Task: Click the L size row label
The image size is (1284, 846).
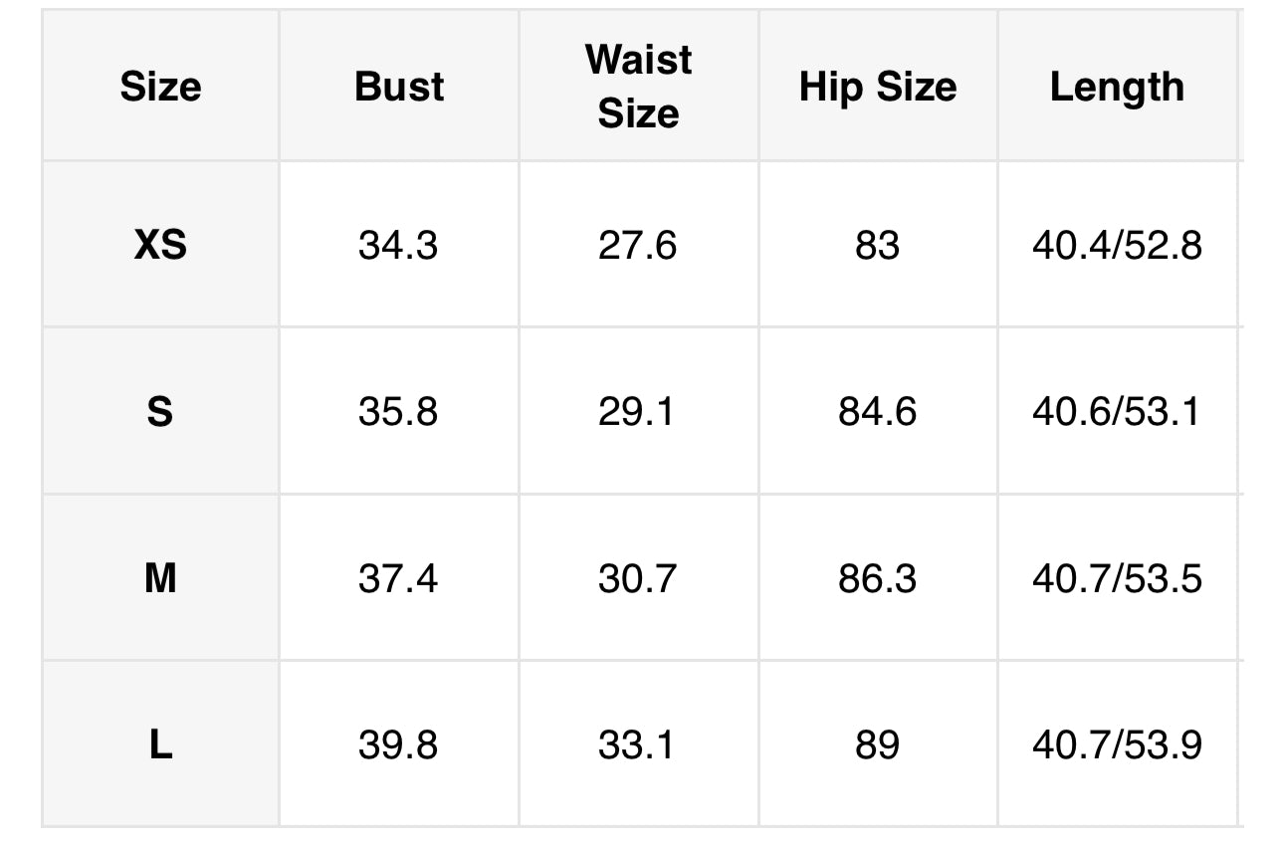Action: click(x=160, y=743)
